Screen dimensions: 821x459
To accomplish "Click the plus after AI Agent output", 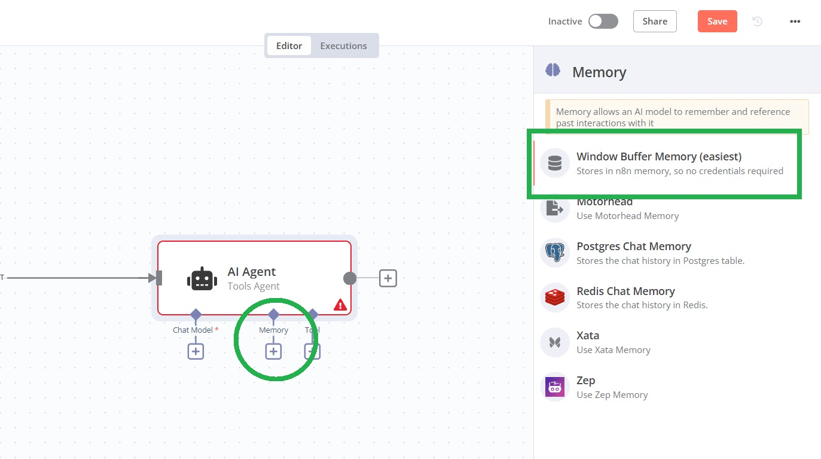I will click(388, 278).
